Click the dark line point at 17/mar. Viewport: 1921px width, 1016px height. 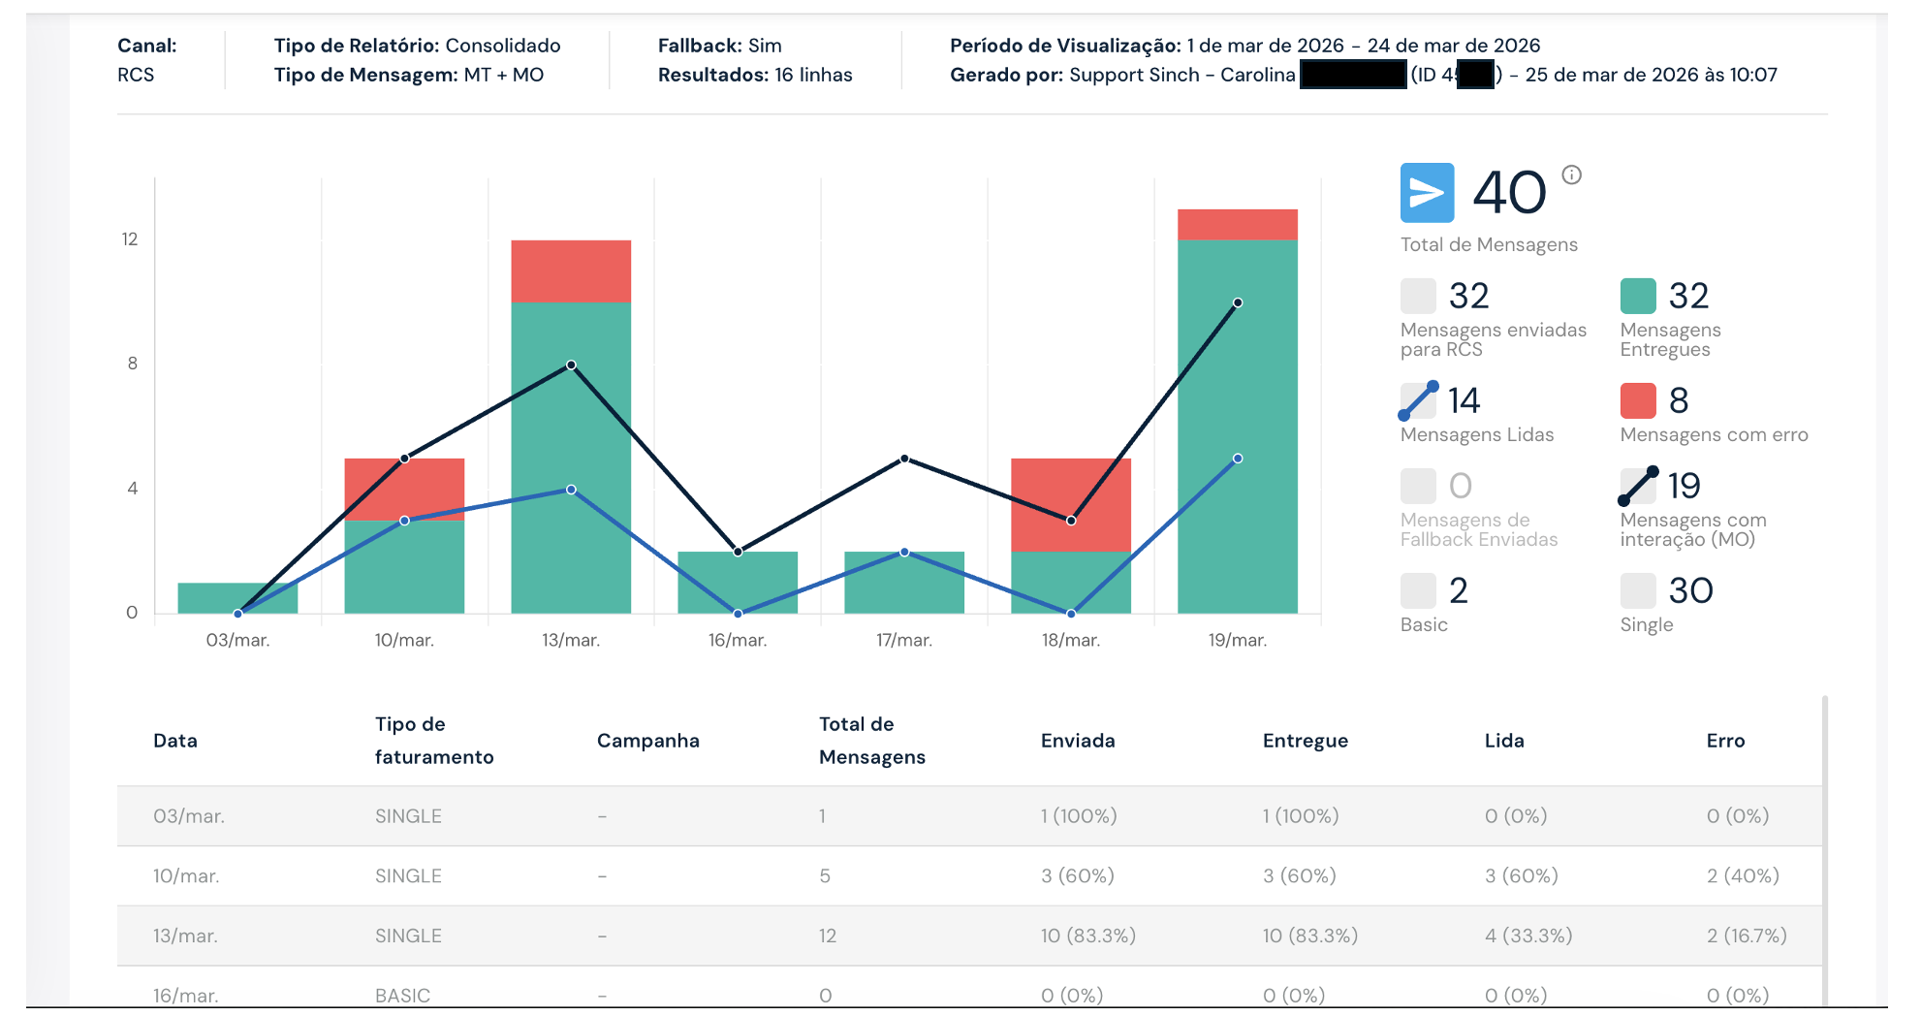[x=904, y=459]
